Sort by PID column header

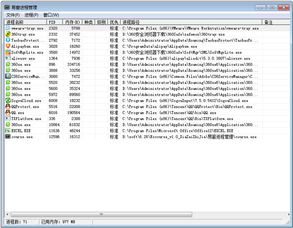[55, 22]
